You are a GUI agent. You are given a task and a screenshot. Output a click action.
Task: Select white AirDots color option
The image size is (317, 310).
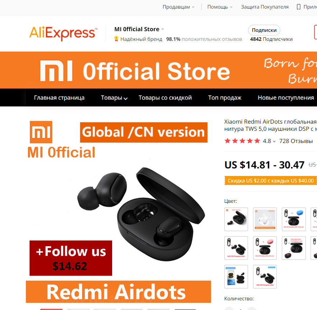[x=265, y=219]
